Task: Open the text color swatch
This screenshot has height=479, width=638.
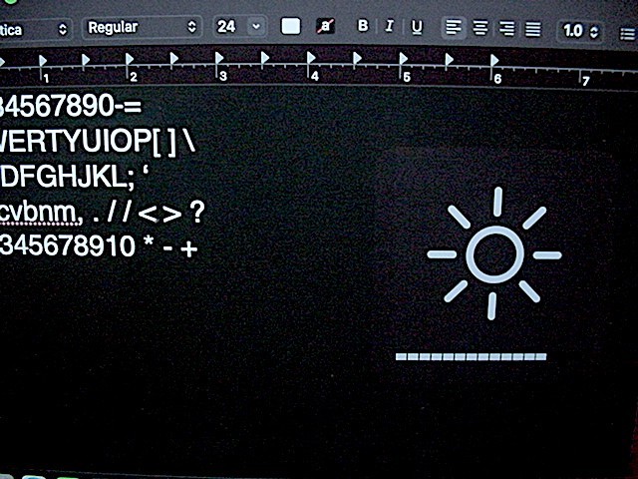Action: point(290,26)
